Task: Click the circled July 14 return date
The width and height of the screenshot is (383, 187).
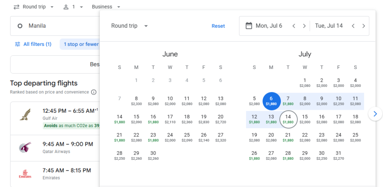Action: click(288, 119)
